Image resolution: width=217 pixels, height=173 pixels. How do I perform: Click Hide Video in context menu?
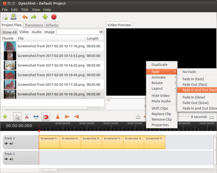coord(162,96)
